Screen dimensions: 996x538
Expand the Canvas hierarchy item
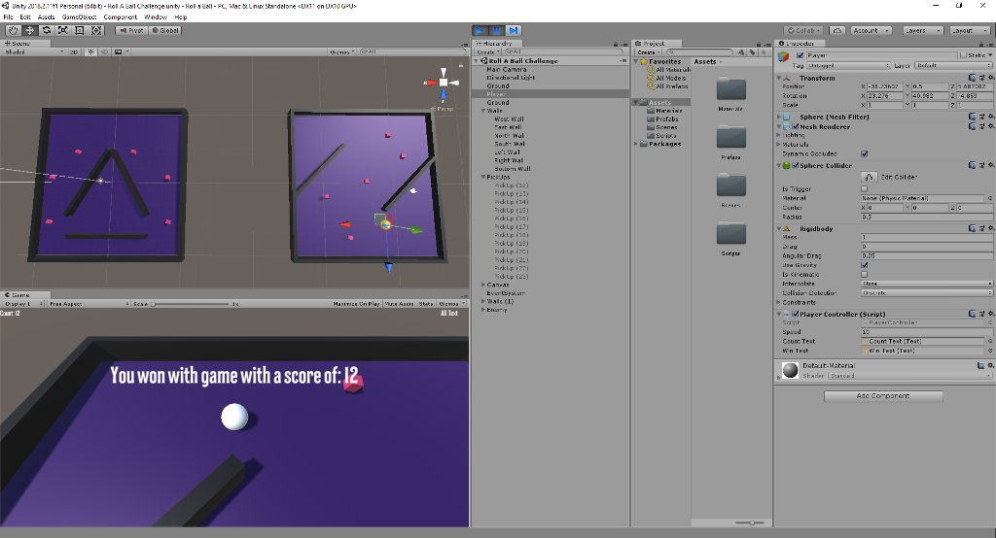483,285
